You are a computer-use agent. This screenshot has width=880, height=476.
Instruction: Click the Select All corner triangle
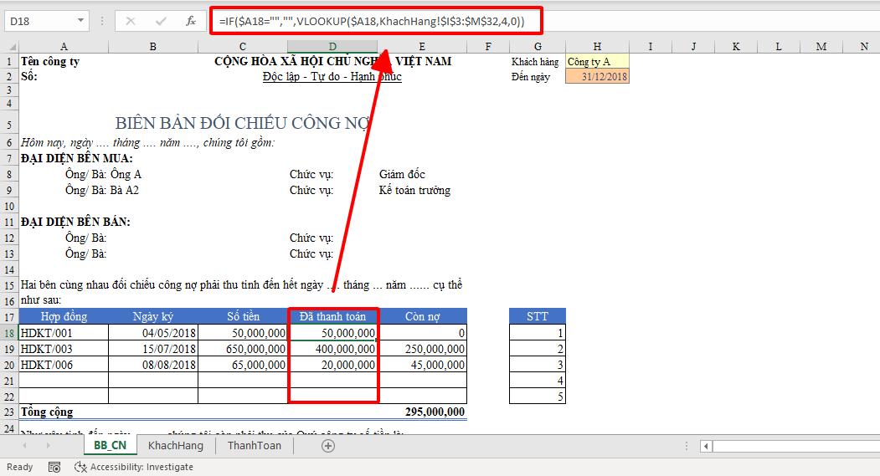pyautogui.click(x=13, y=47)
